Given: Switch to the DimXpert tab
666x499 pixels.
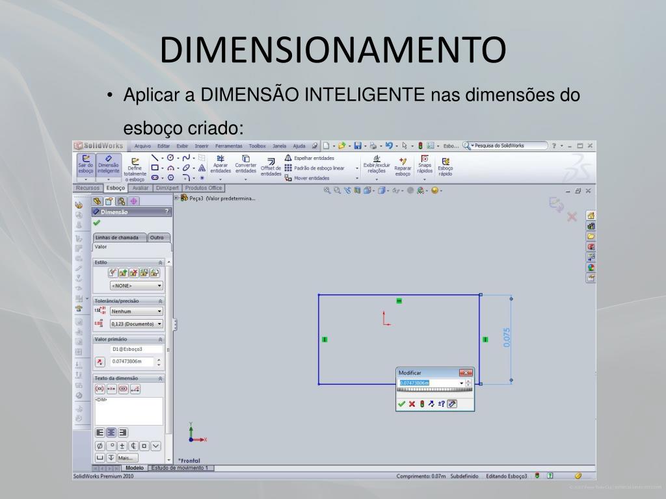Looking at the screenshot, I should pos(167,188).
